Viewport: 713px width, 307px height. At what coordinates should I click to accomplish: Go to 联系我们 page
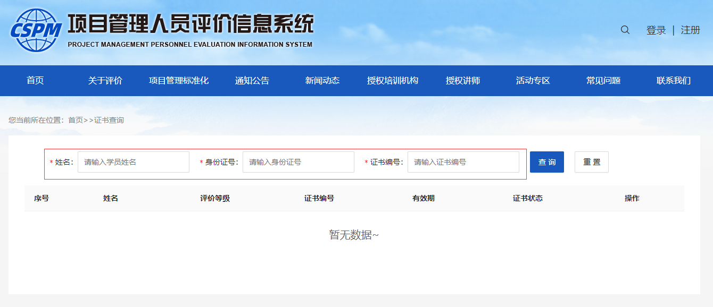click(674, 81)
